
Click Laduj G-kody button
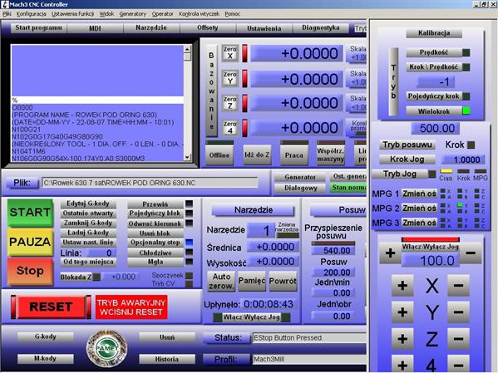click(88, 233)
